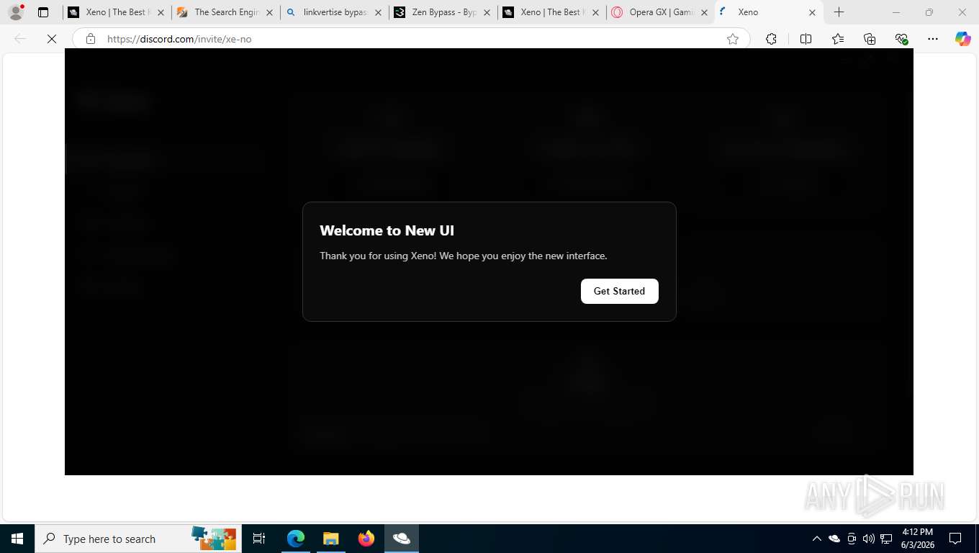Open the Windows Start menu
The image size is (979, 553).
(x=17, y=539)
